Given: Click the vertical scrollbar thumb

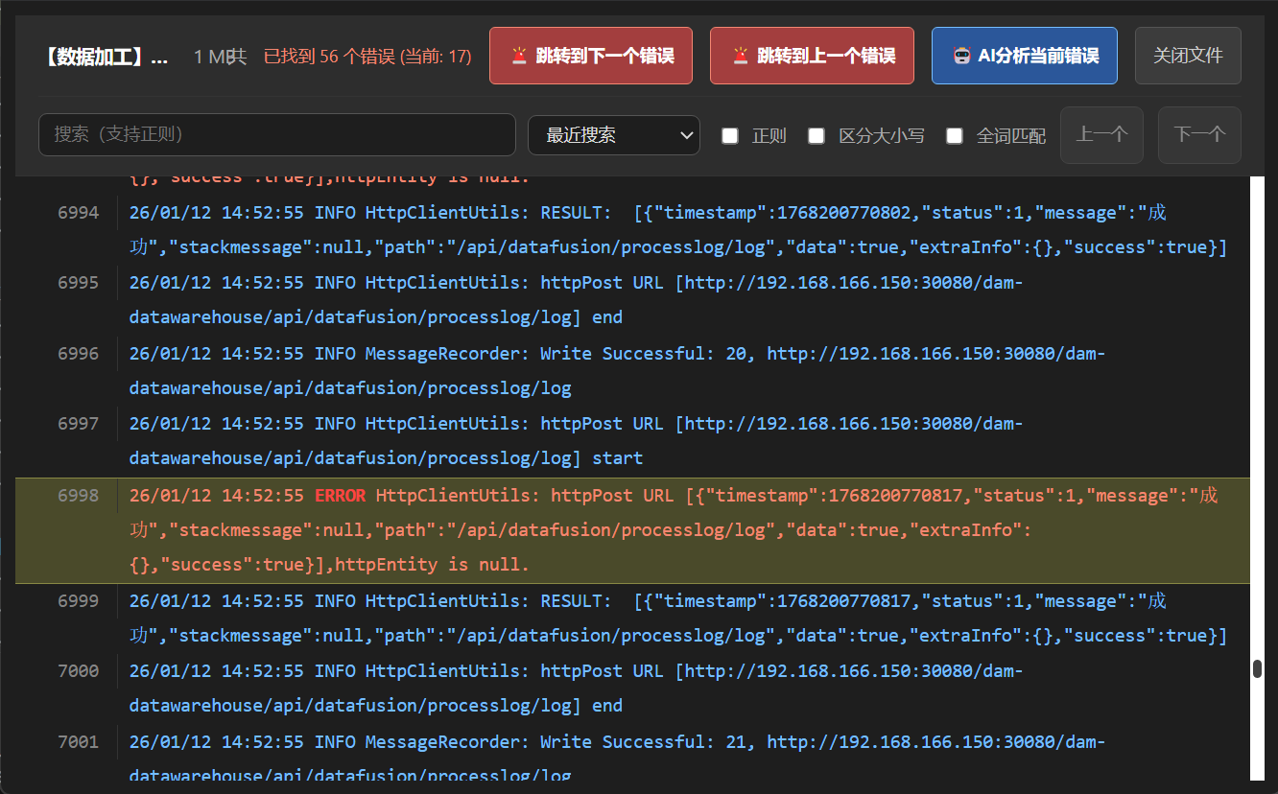Looking at the screenshot, I should coord(1257,668).
